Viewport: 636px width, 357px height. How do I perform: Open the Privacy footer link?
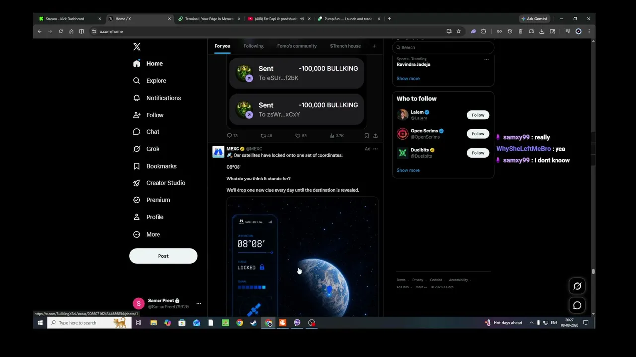pos(418,280)
